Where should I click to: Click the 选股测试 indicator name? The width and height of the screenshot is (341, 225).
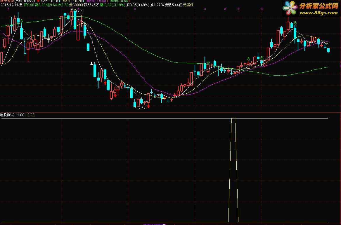[x=7, y=115]
